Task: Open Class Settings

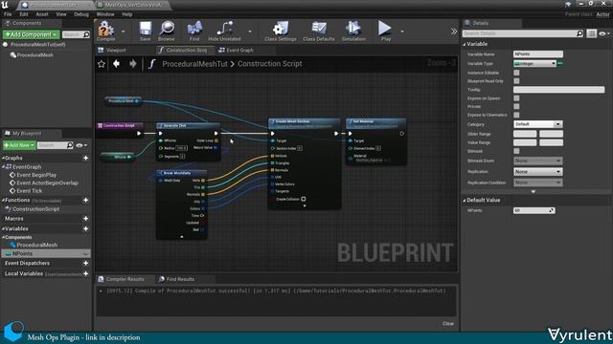Action: 281,31
